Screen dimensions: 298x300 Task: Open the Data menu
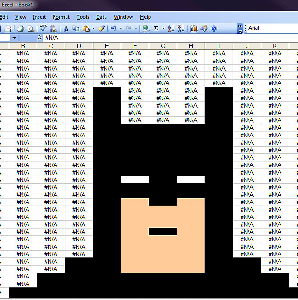coord(101,17)
